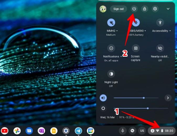Collapse the quick settings panel chevron

[x=168, y=9]
